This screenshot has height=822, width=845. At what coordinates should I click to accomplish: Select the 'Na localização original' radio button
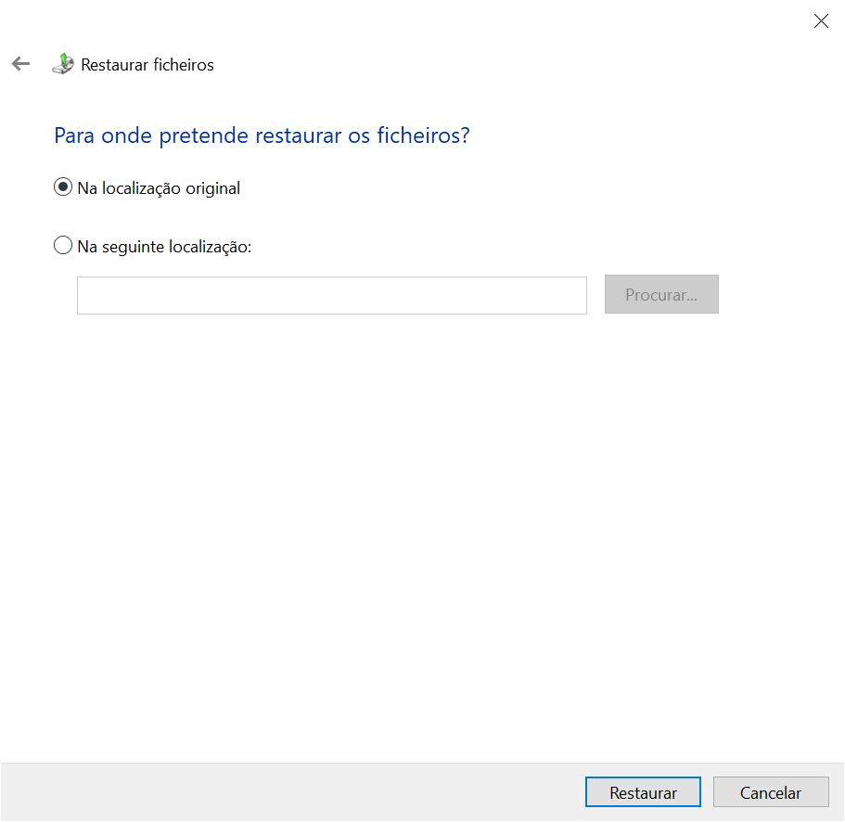[x=63, y=187]
